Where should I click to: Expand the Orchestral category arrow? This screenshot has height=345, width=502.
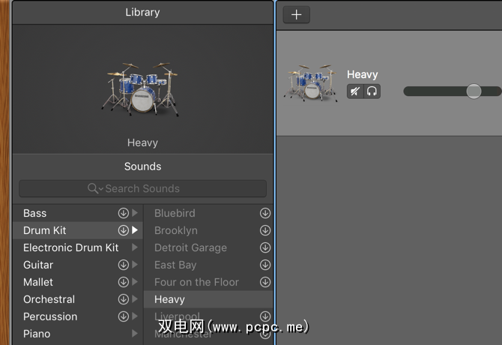click(135, 299)
